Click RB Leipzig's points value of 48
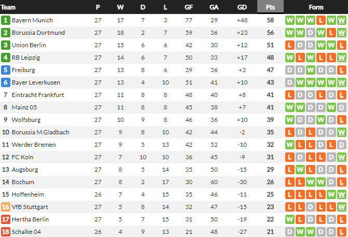This screenshot has height=237, width=348. click(x=270, y=58)
